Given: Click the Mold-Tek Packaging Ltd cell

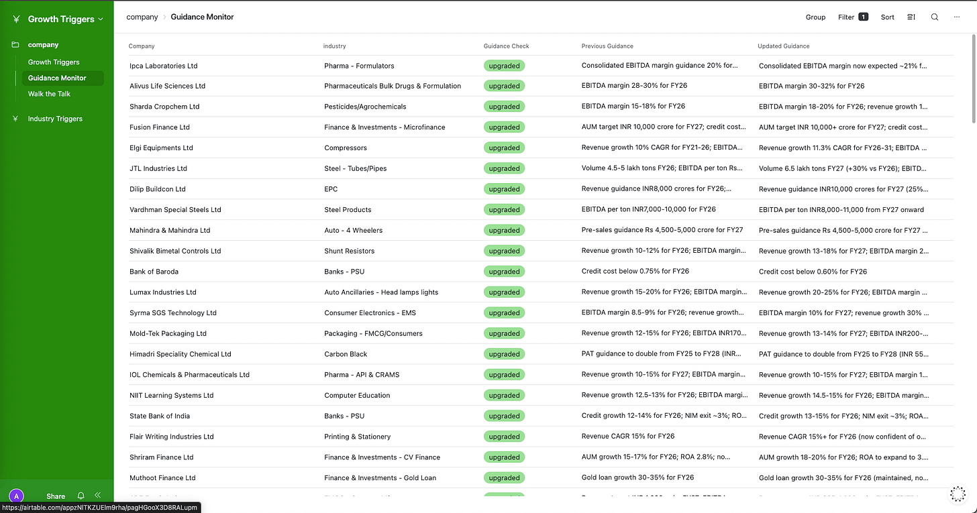Looking at the screenshot, I should [x=168, y=333].
